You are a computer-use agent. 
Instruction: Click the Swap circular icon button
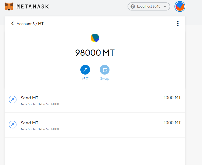click(x=105, y=70)
